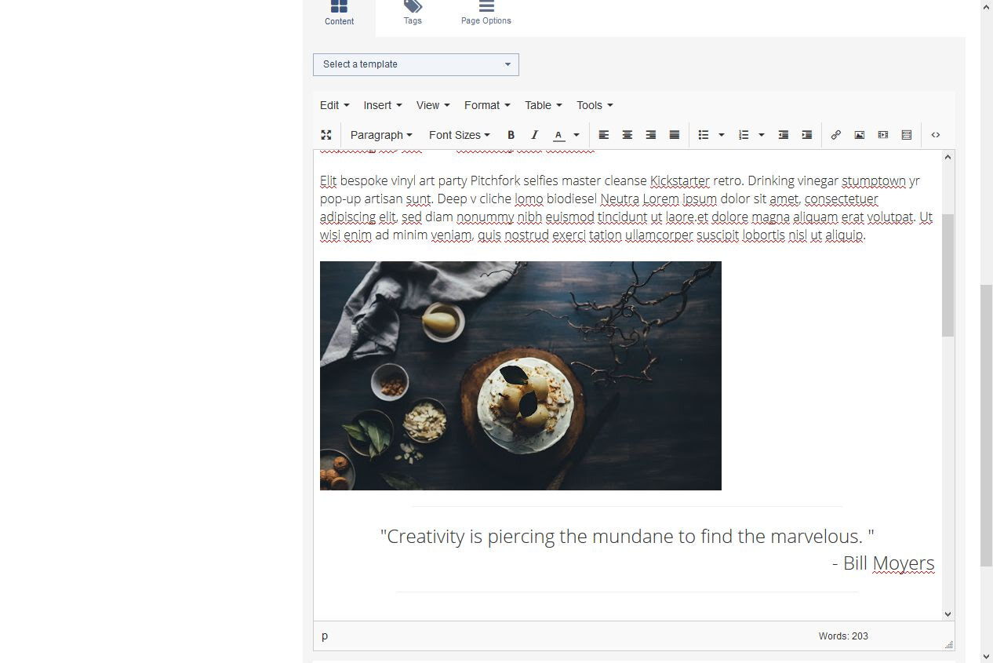Click the word 'stumptown' in the paragraph
Viewport: 993px width, 663px height.
point(874,181)
